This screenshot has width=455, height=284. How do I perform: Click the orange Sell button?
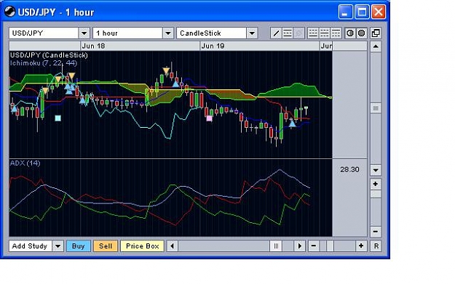[x=106, y=246]
